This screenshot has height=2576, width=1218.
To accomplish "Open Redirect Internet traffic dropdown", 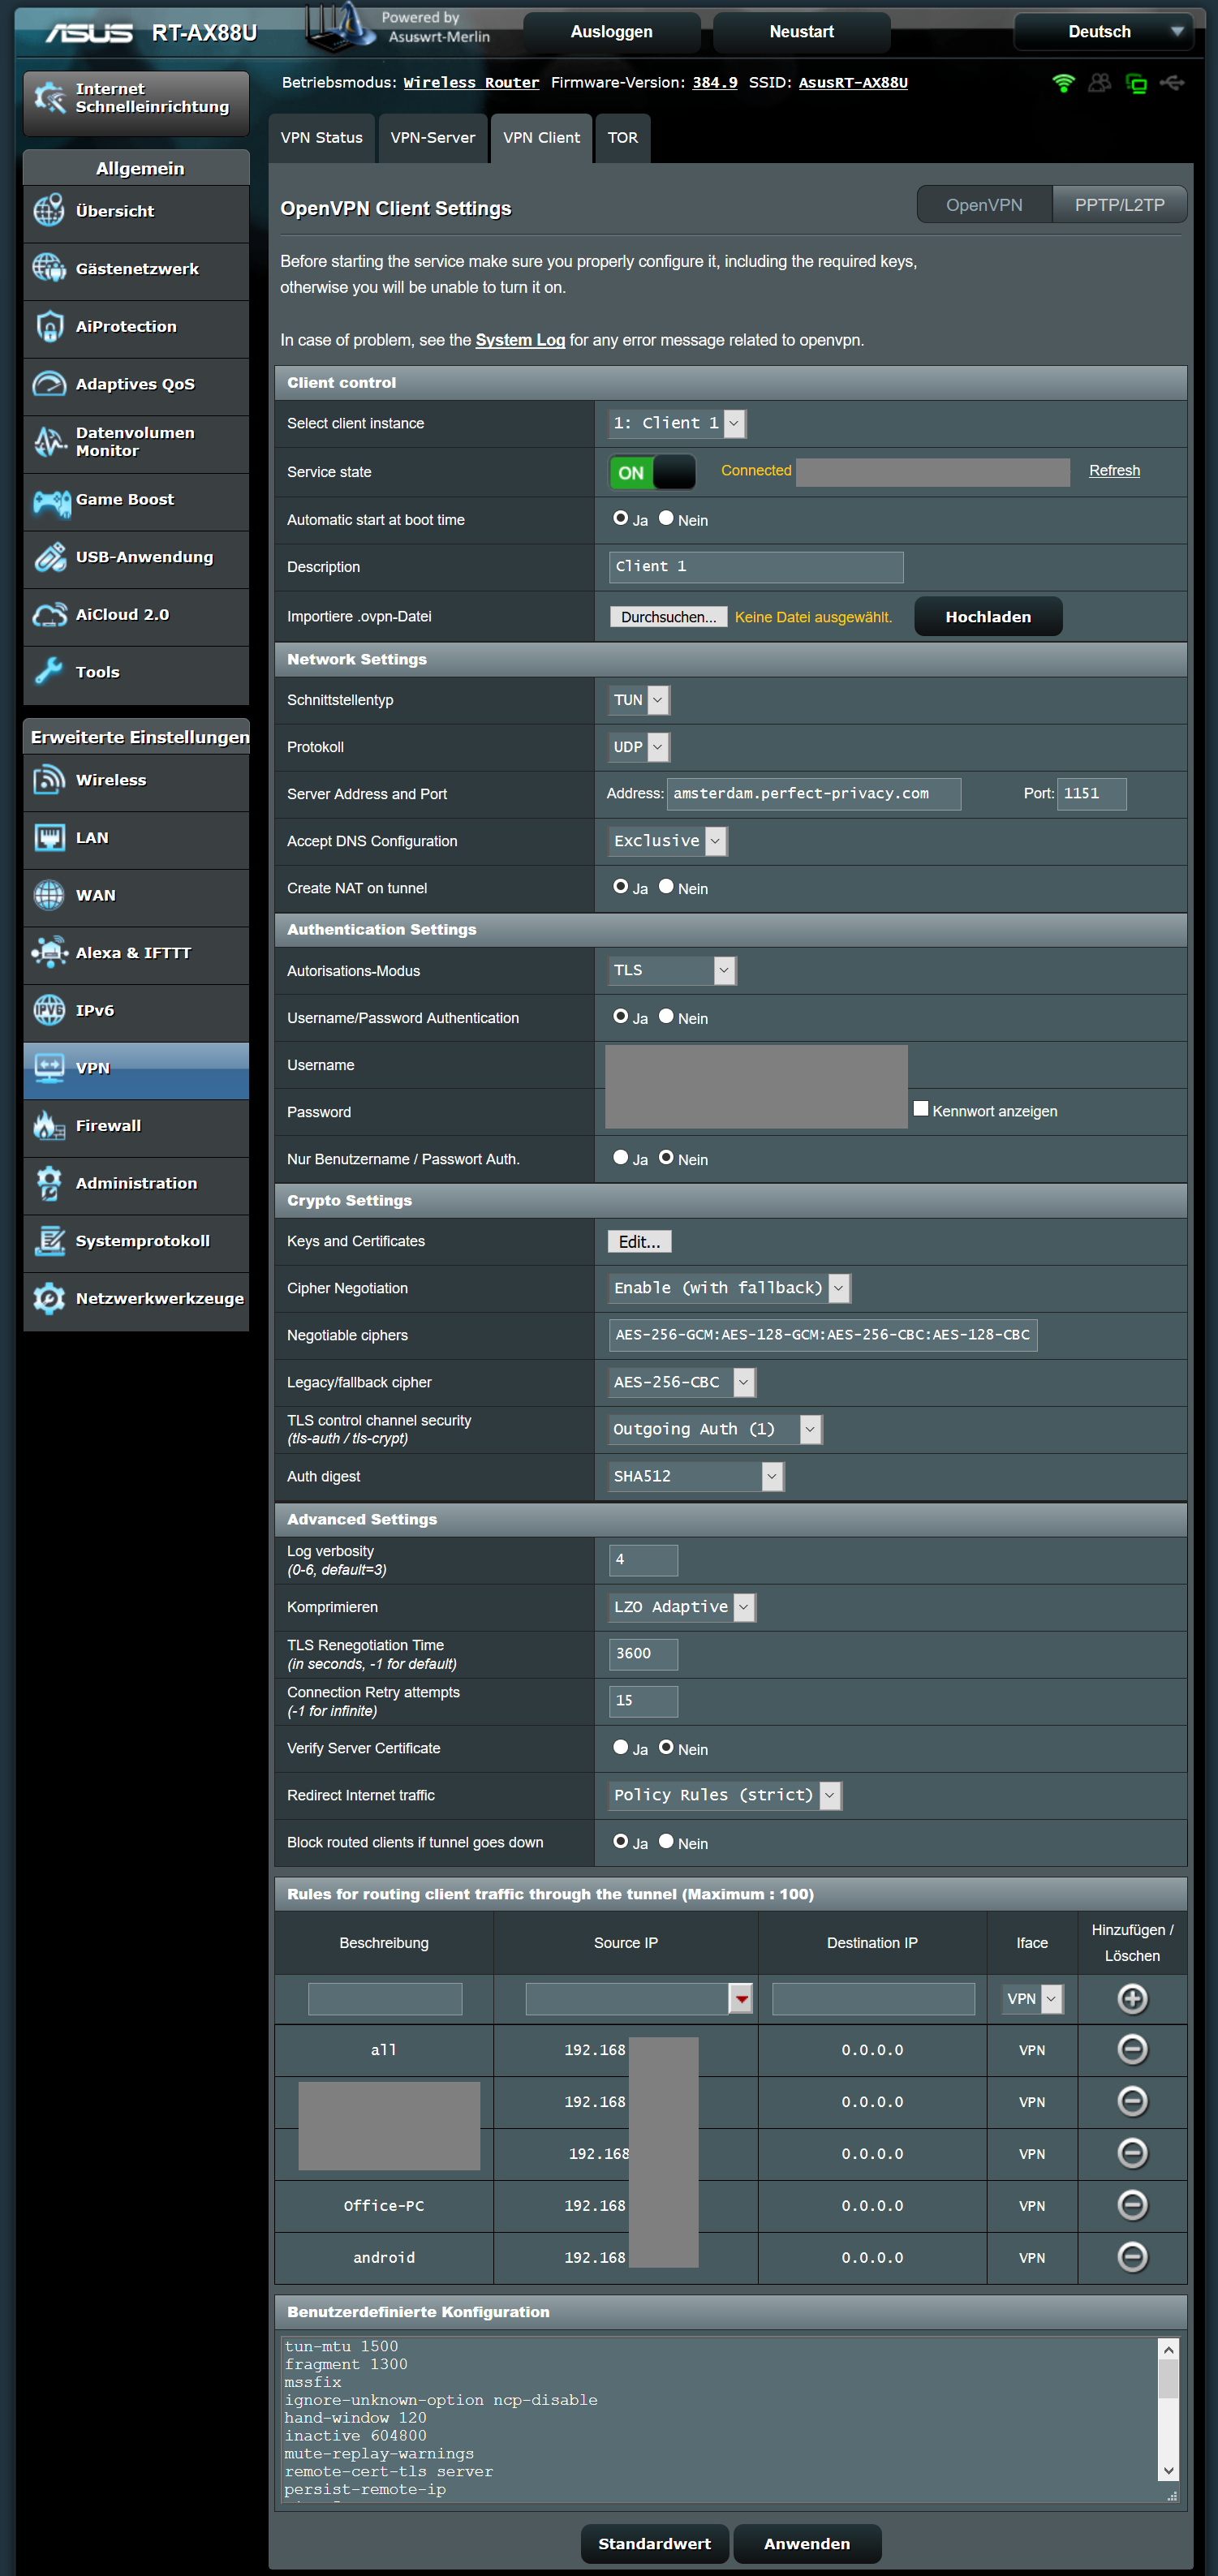I will click(725, 1795).
